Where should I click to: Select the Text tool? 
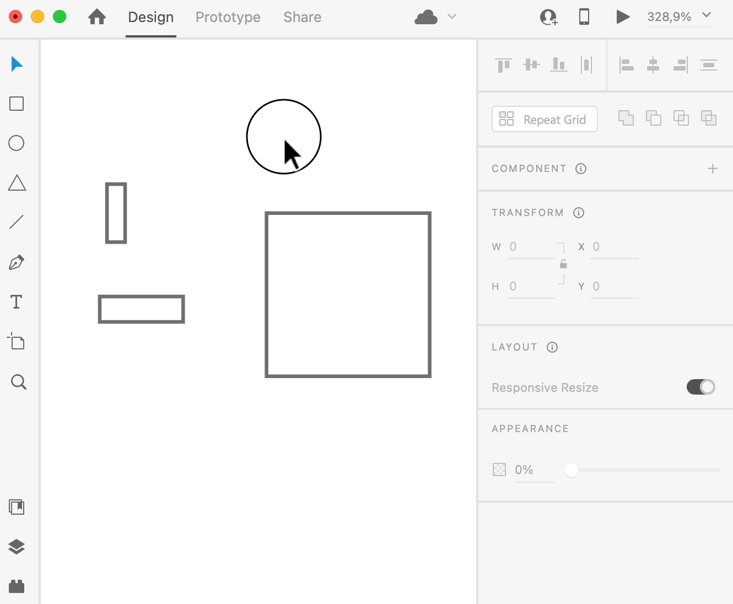click(x=17, y=302)
